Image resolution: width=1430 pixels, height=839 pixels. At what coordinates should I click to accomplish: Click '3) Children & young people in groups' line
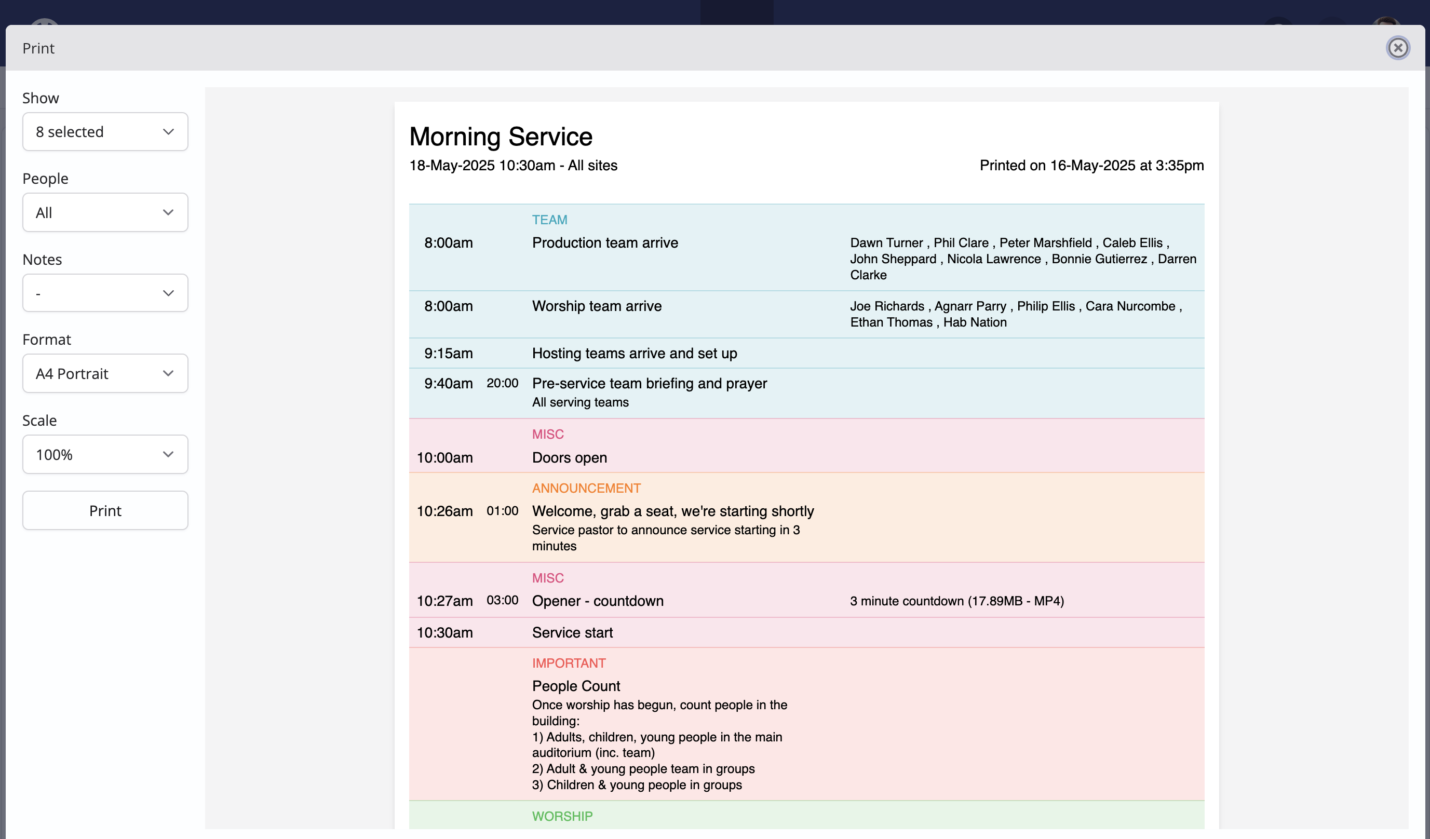coord(637,785)
